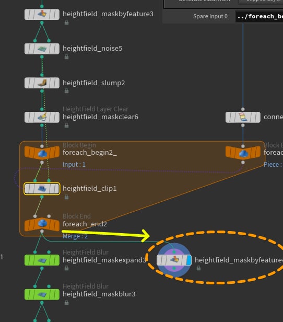Click lock badge under heightfield_maskexpand3

click(66, 268)
